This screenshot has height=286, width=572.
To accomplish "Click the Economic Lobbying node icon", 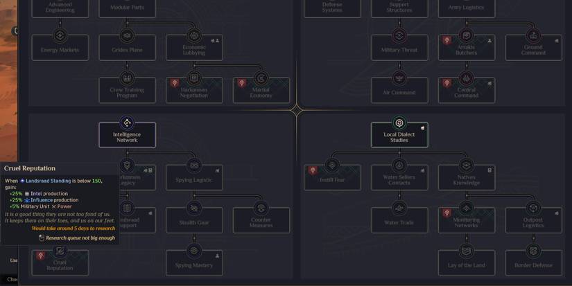I will pos(194,35).
